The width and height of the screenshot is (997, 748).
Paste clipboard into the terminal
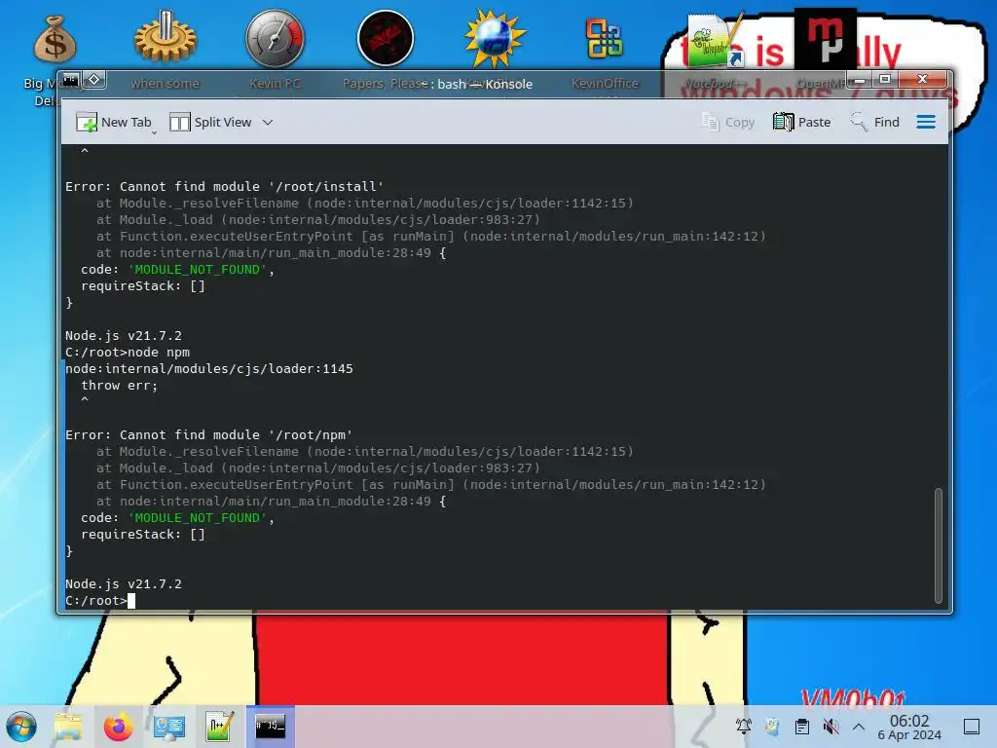(802, 122)
